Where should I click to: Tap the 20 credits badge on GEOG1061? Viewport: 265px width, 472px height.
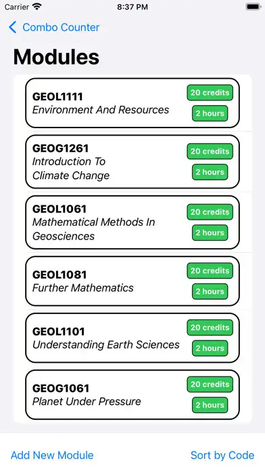[210, 385]
